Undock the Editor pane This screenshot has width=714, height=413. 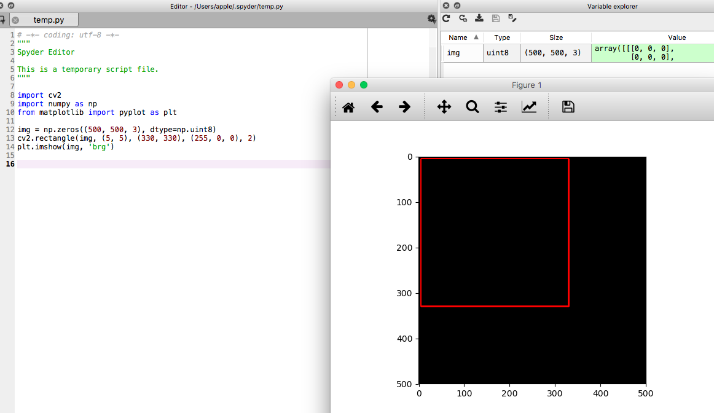pyautogui.click(x=11, y=6)
